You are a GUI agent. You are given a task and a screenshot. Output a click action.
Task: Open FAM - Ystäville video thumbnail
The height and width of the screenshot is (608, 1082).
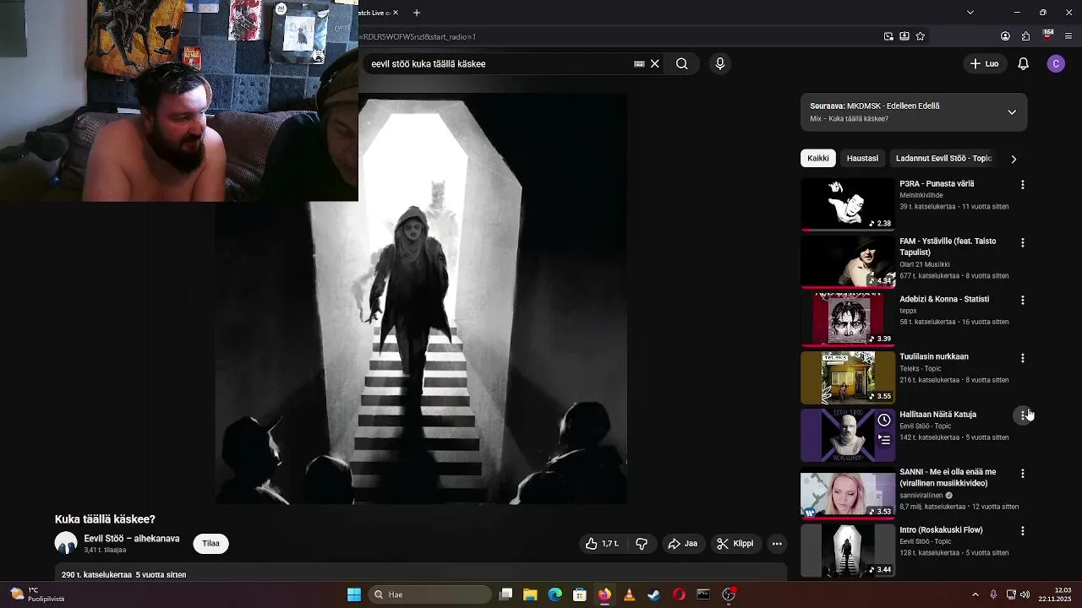tap(848, 262)
